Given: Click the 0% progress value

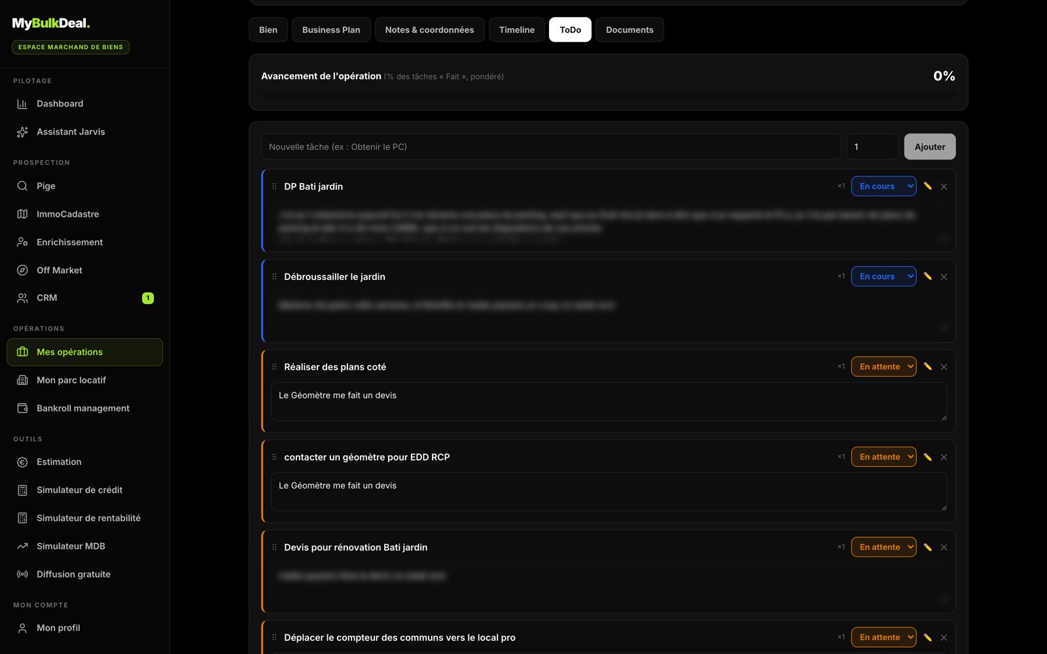Looking at the screenshot, I should coord(944,77).
